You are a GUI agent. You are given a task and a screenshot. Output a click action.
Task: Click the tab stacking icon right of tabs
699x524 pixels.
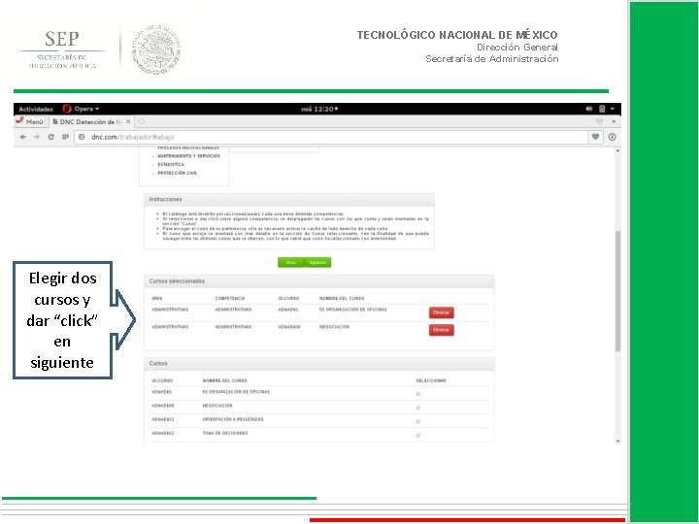pyautogui.click(x=600, y=121)
